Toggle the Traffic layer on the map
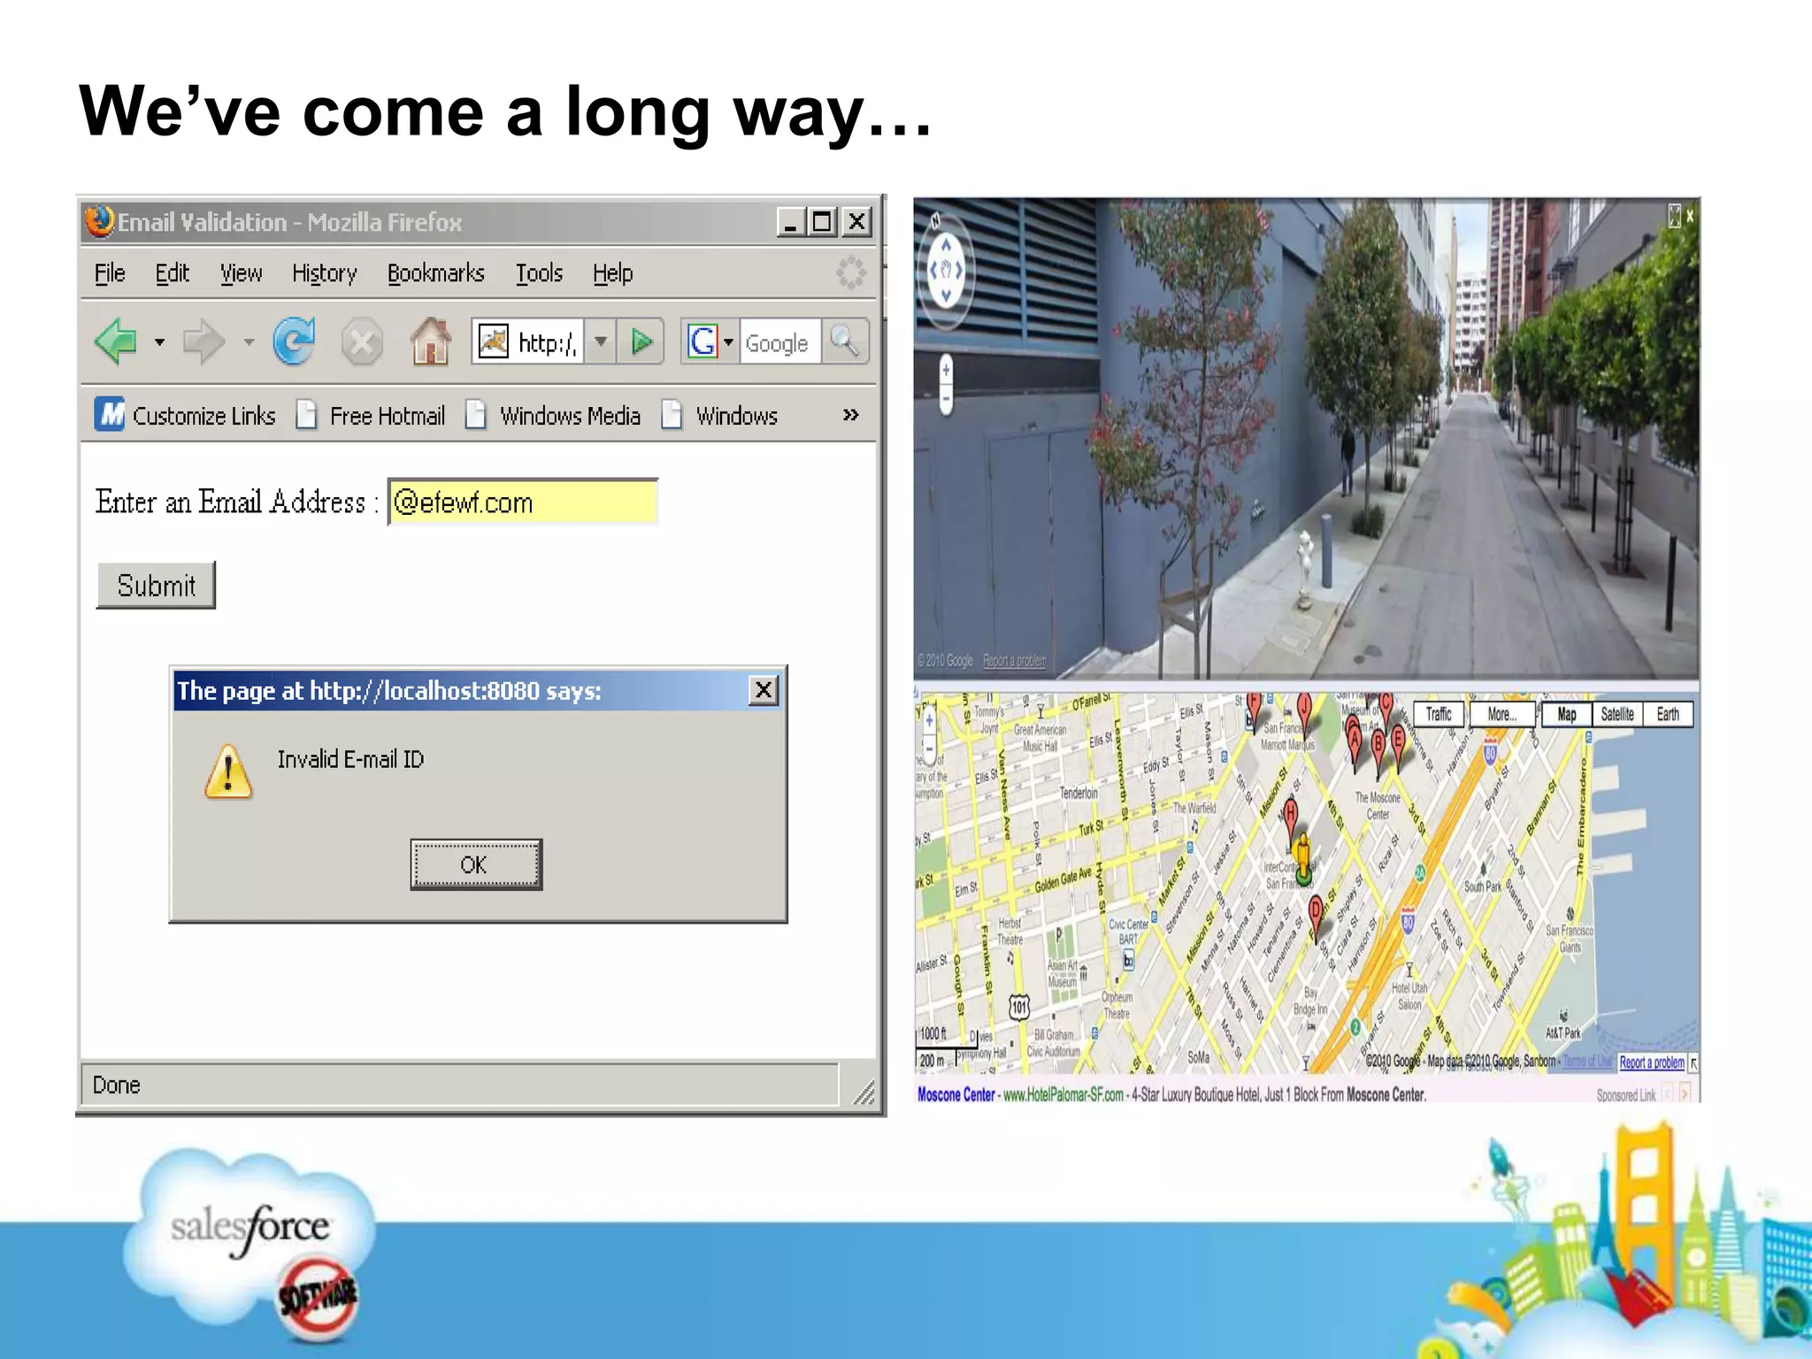 coord(1439,714)
